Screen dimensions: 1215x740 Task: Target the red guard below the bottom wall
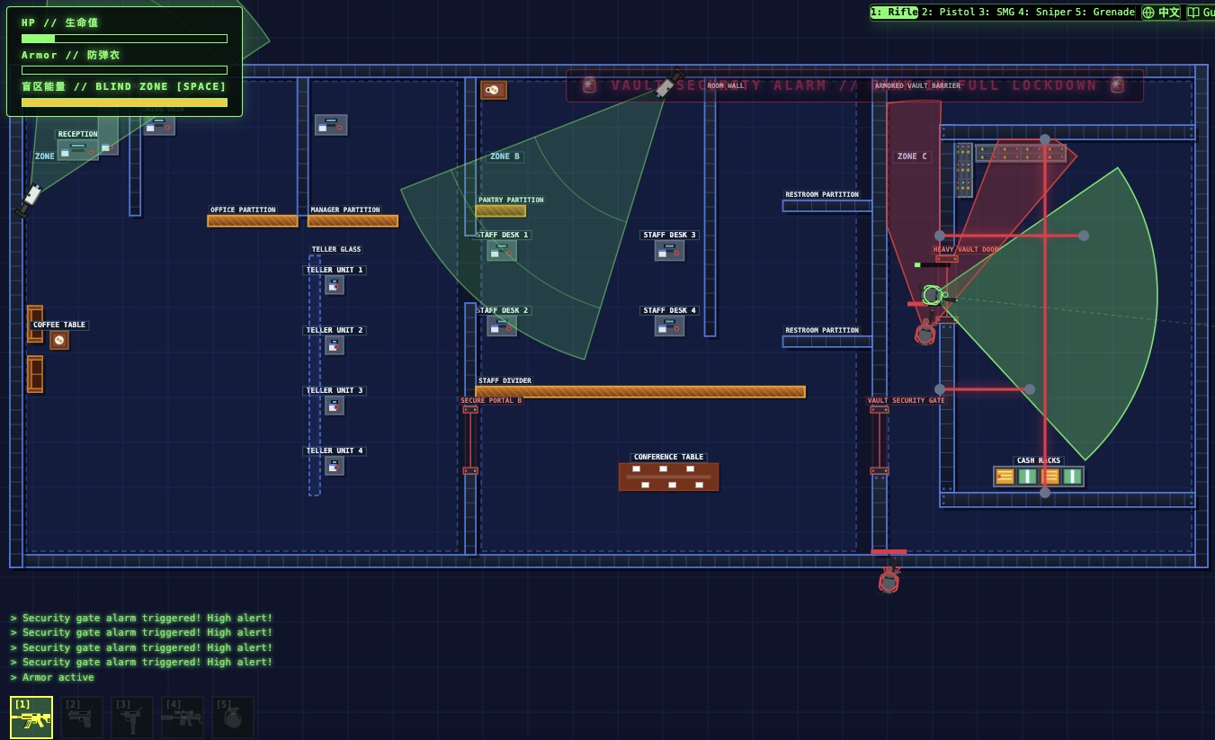(x=889, y=581)
